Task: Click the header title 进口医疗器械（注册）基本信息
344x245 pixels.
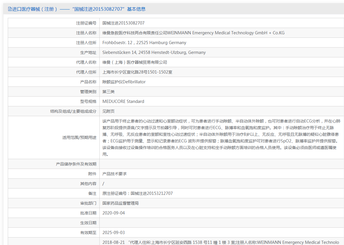Action: point(79,9)
